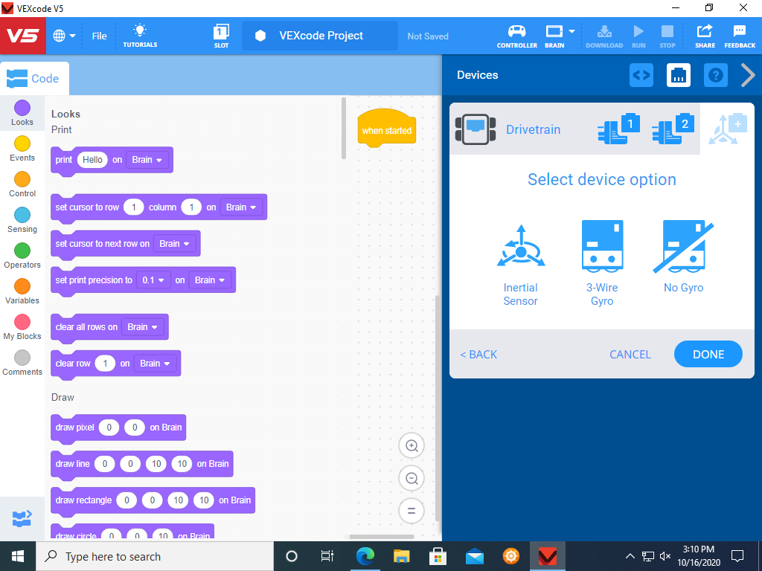Open File Explorer from the taskbar
Screen dimensions: 762x571
tap(401, 556)
